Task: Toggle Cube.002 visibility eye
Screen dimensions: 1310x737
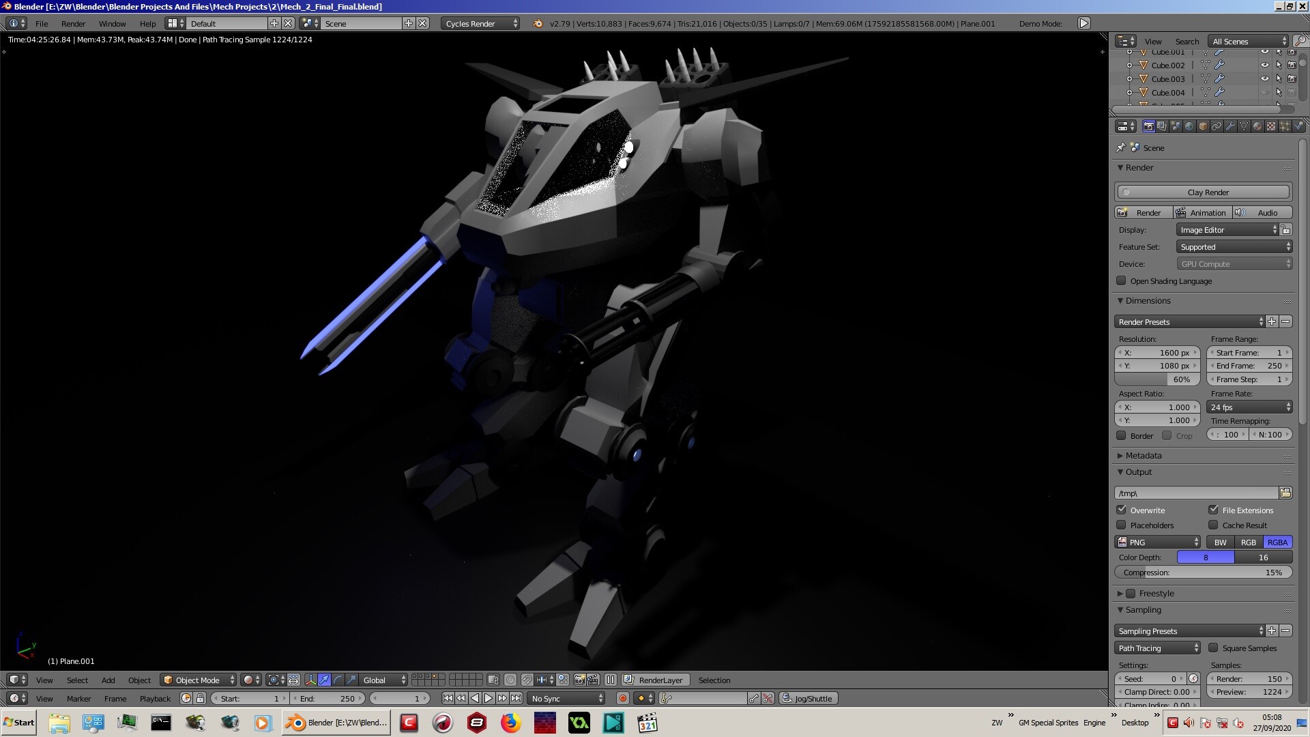Action: pyautogui.click(x=1264, y=66)
